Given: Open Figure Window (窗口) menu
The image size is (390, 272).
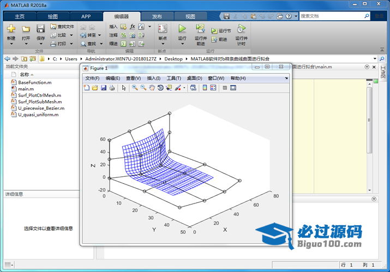Looking at the screenshot, I should click(x=216, y=78).
